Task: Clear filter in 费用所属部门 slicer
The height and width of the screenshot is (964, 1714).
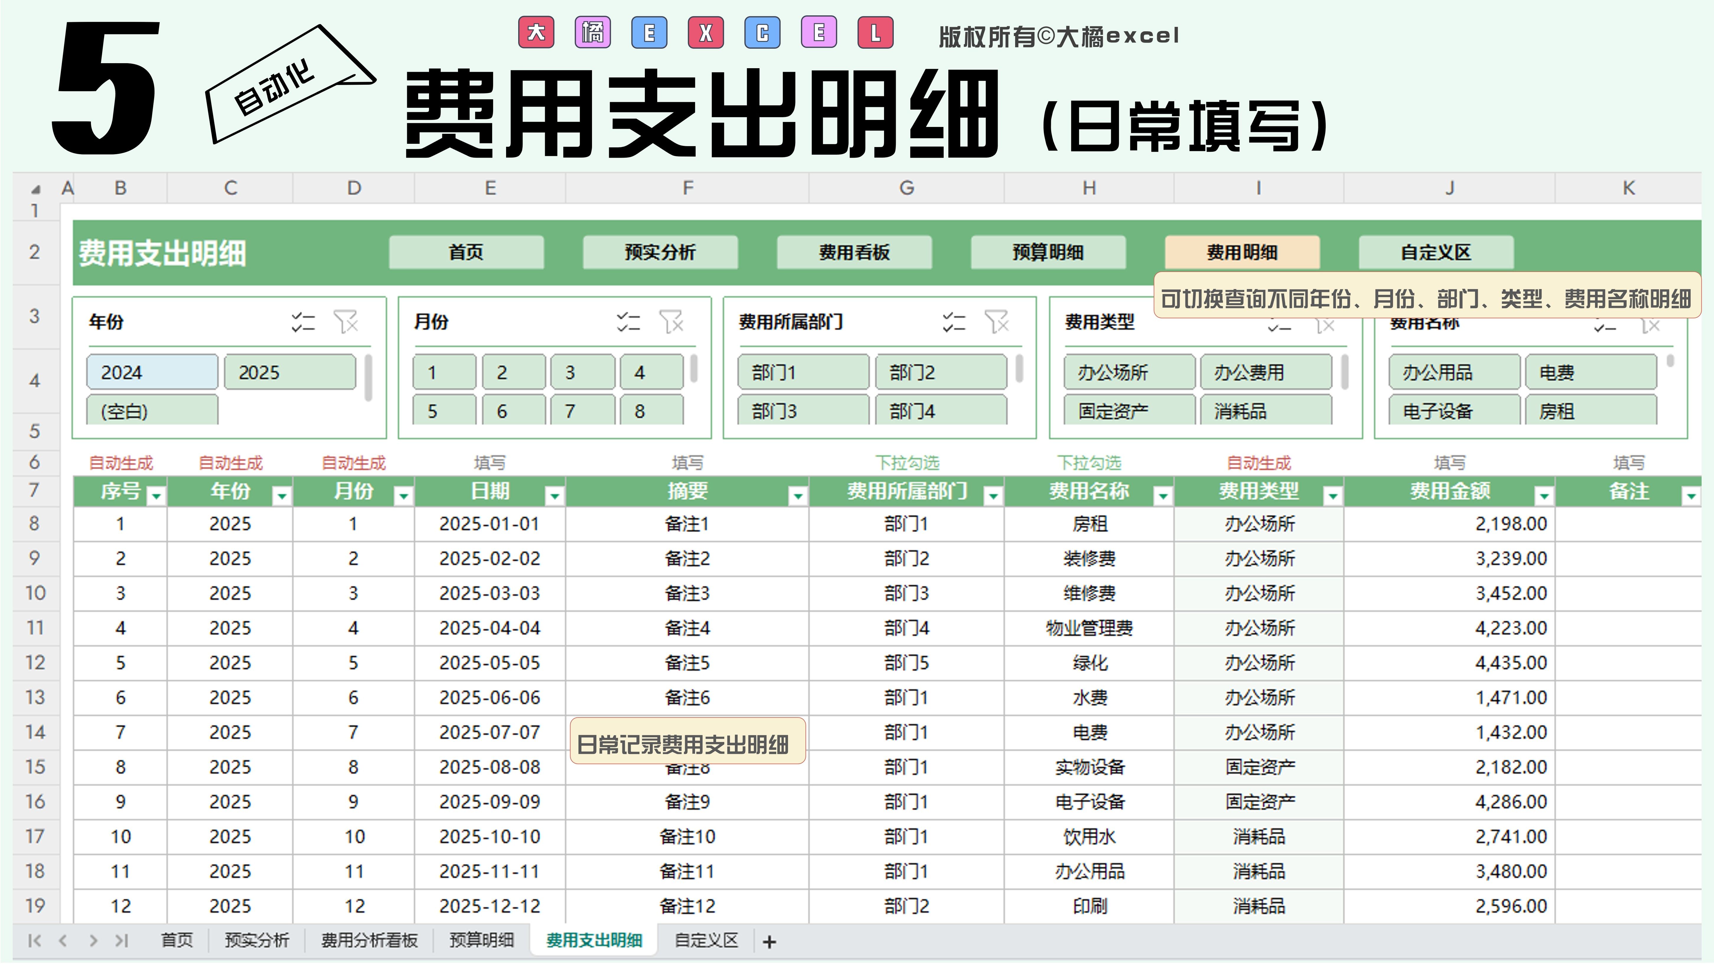Action: tap(997, 322)
